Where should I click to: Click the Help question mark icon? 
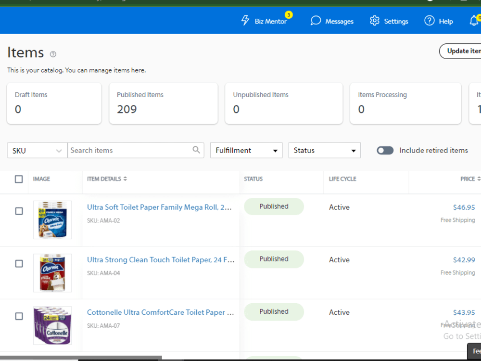429,21
